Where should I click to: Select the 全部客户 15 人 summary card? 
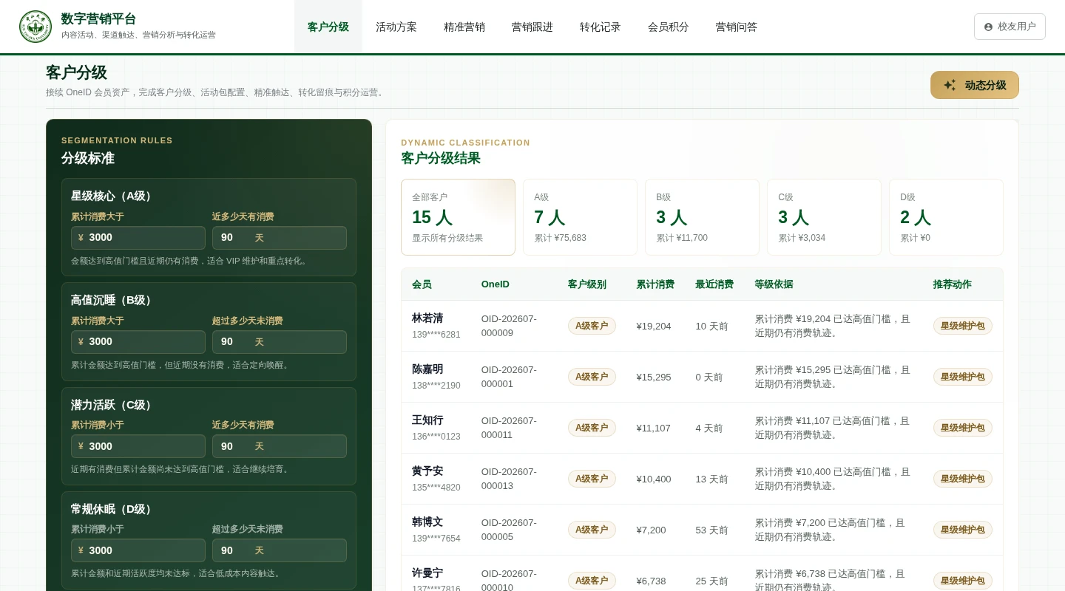[459, 217]
